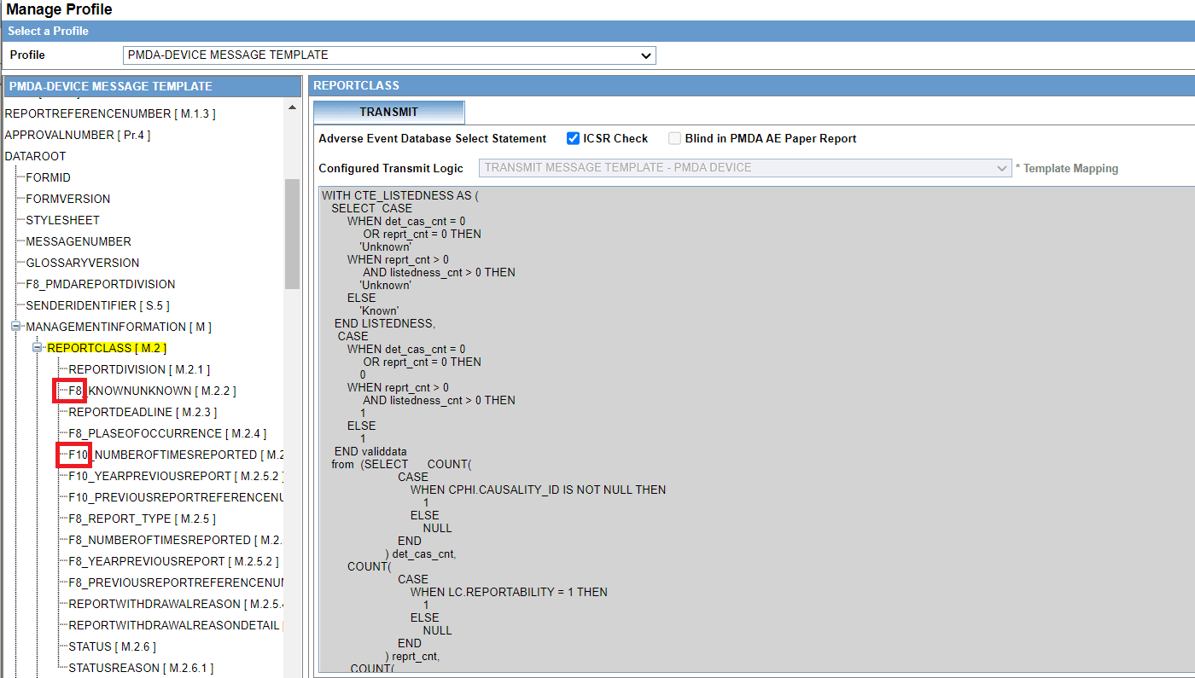Viewport: 1195px width, 678px height.
Task: Collapse the REPORTCLASS [M.2] tree node
Action: 37,347
